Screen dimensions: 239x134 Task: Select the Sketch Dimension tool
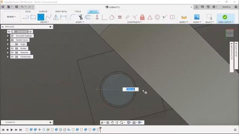[x=63, y=17]
